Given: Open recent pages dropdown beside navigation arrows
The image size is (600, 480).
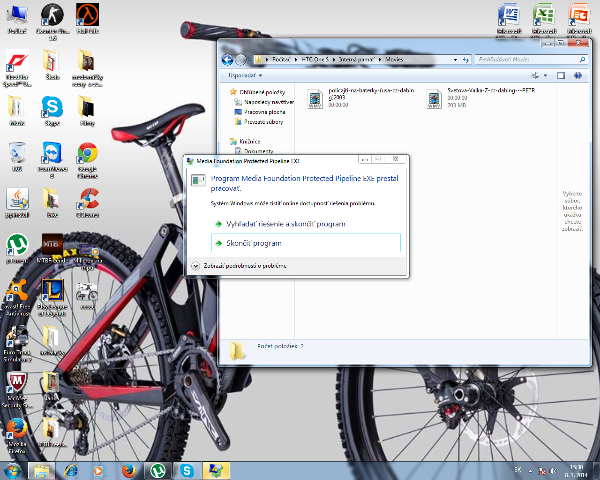Looking at the screenshot, I should coord(250,60).
